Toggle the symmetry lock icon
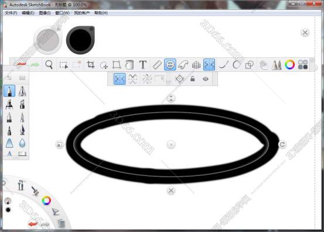The width and height of the screenshot is (324, 232). coord(192,79)
